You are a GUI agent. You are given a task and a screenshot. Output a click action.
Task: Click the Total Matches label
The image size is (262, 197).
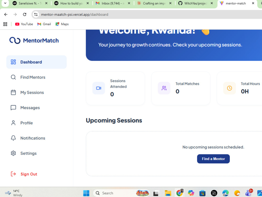coord(187,84)
